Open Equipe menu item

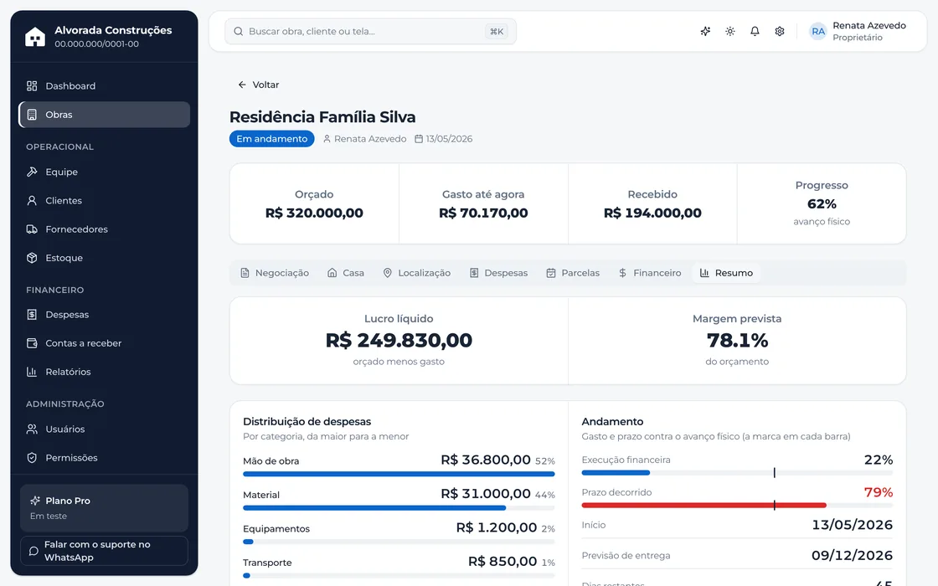tap(104, 172)
